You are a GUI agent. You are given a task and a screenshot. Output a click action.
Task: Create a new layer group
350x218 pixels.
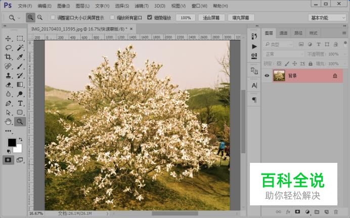click(x=317, y=212)
